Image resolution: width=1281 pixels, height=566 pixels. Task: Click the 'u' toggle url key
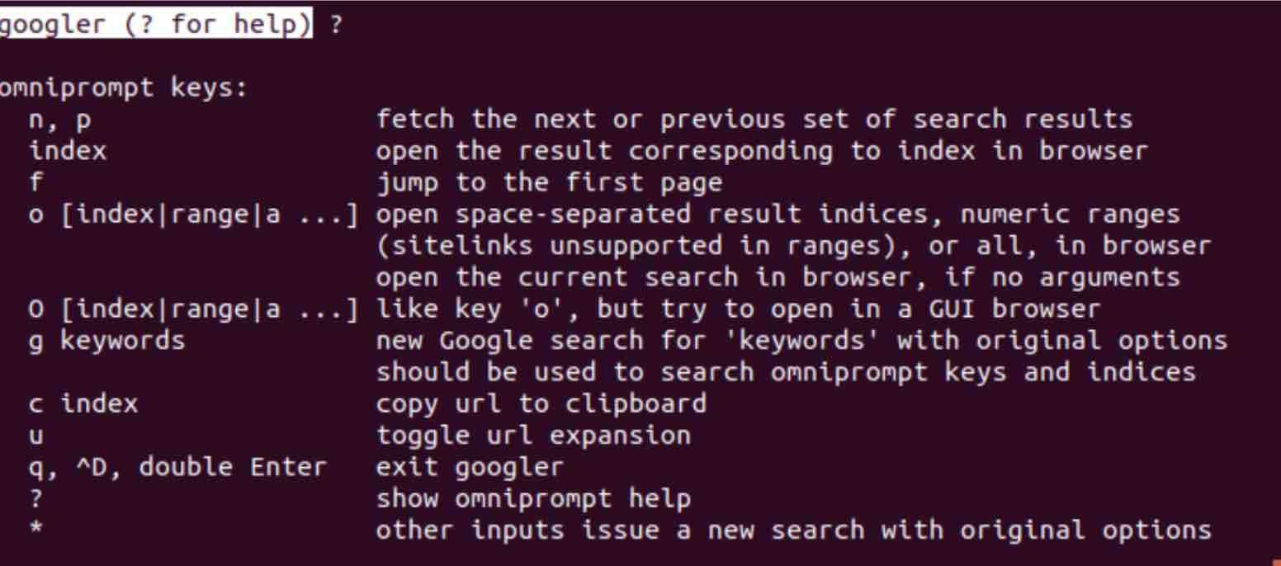[x=36, y=436]
